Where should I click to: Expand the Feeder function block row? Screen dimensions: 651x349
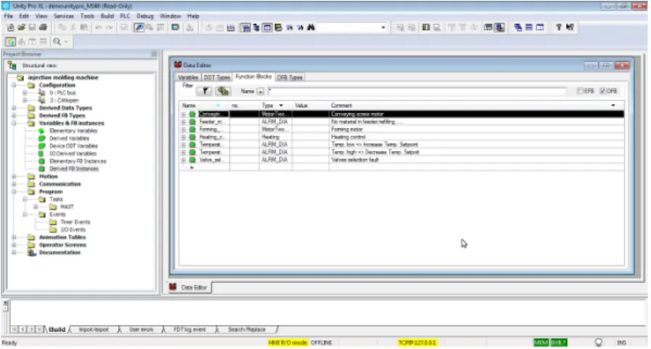[x=184, y=122]
